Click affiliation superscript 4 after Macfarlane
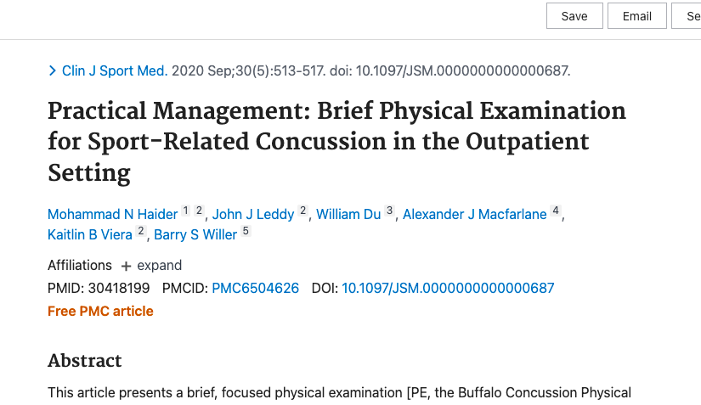The width and height of the screenshot is (701, 405). pyautogui.click(x=556, y=211)
